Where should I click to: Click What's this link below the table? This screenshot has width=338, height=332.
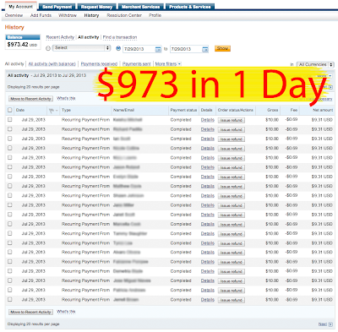pyautogui.click(x=66, y=312)
